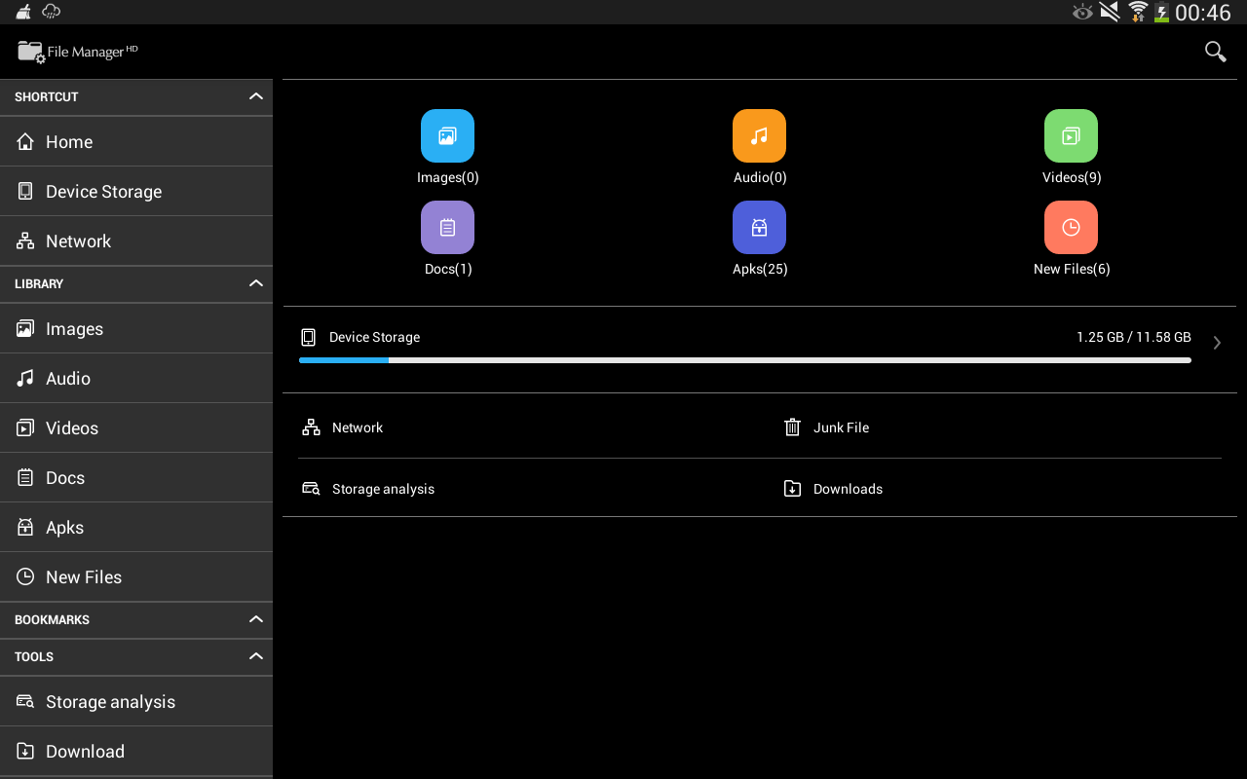The image size is (1247, 779).
Task: Open the Images library icon
Action: click(447, 135)
